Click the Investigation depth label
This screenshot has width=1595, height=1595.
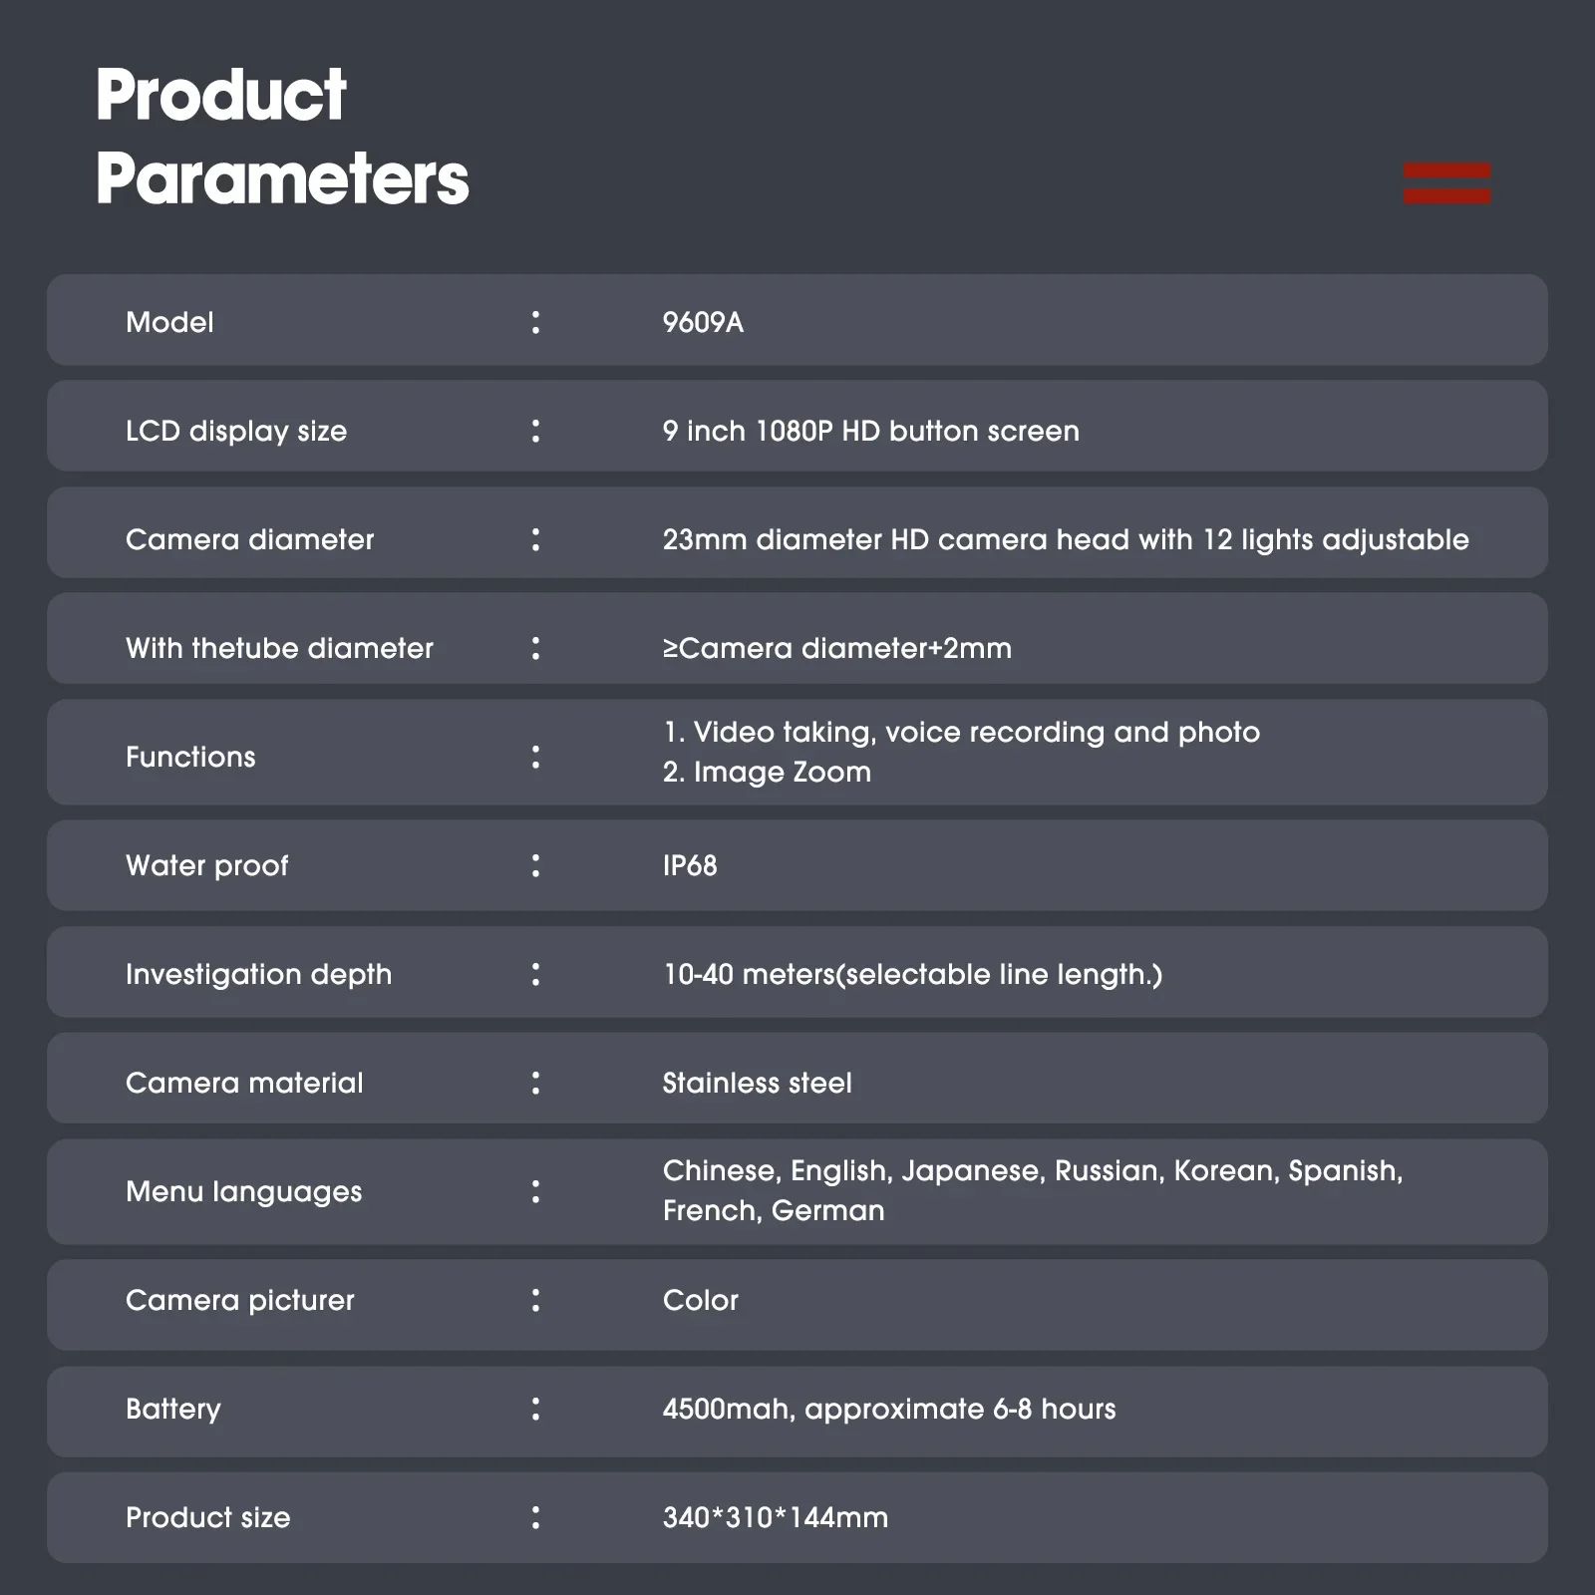(x=258, y=974)
